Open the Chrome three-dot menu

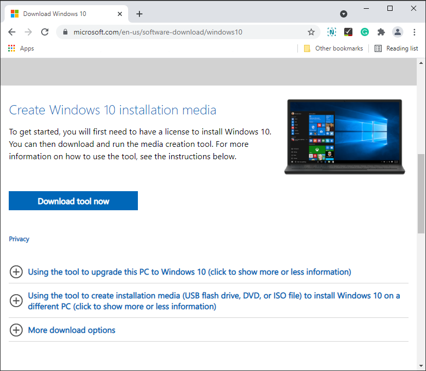[x=415, y=32]
